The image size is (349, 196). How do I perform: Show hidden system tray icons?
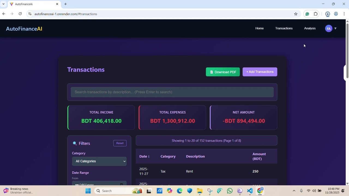(294, 191)
